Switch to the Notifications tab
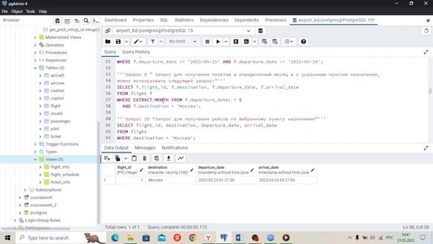This screenshot has width=433, height=244. point(175,148)
